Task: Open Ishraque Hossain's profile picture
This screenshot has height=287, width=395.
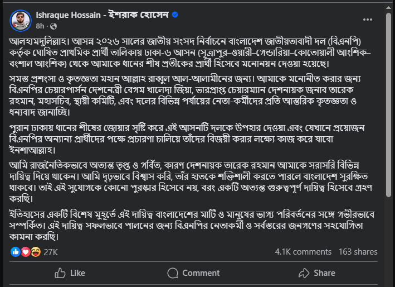Action: (x=21, y=20)
